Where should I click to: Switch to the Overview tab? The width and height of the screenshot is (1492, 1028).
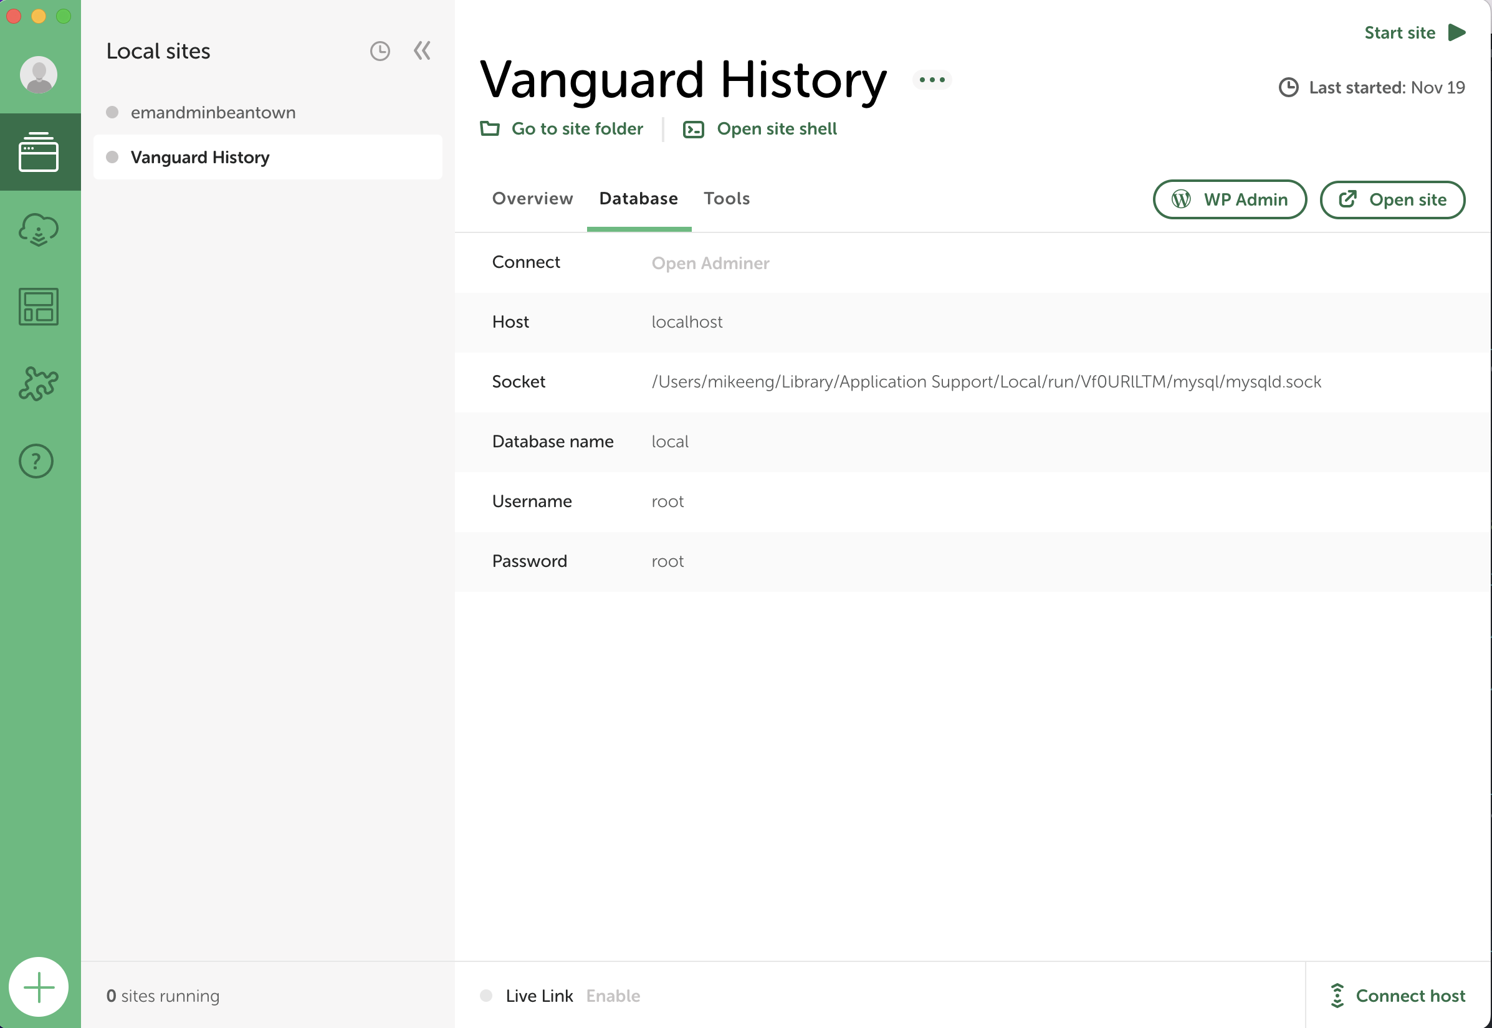tap(532, 199)
